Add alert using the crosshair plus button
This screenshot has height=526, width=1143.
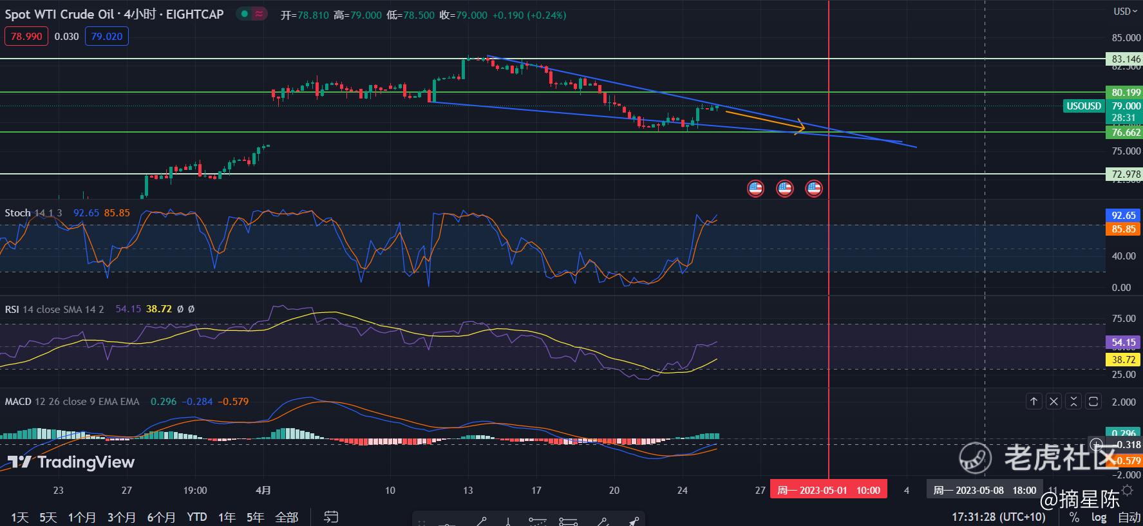point(1097,444)
